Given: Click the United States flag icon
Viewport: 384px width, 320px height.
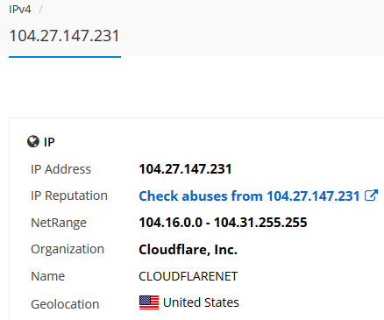Looking at the screenshot, I should (x=149, y=302).
